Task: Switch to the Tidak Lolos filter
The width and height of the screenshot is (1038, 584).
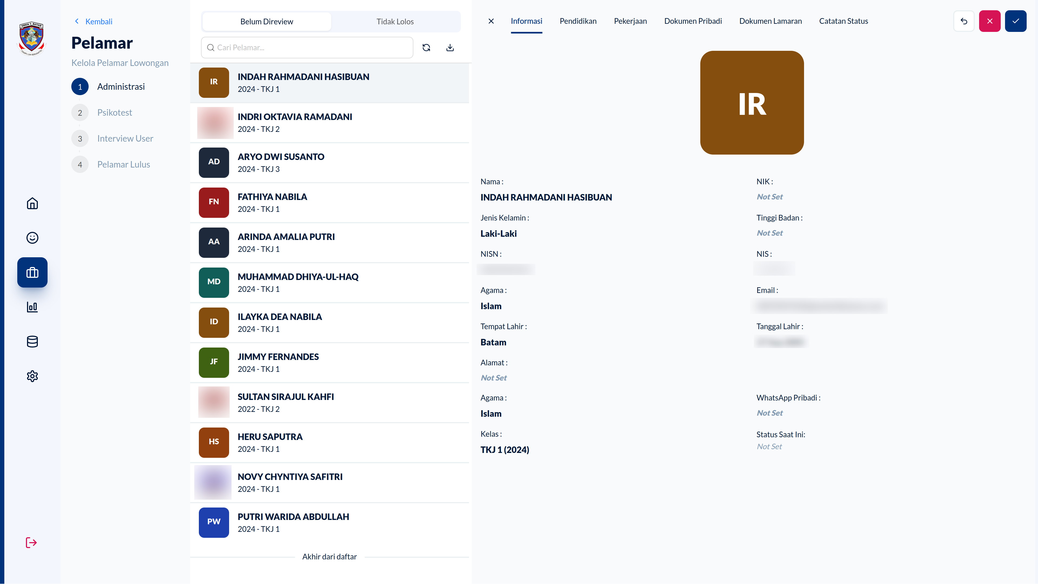Action: (x=395, y=21)
